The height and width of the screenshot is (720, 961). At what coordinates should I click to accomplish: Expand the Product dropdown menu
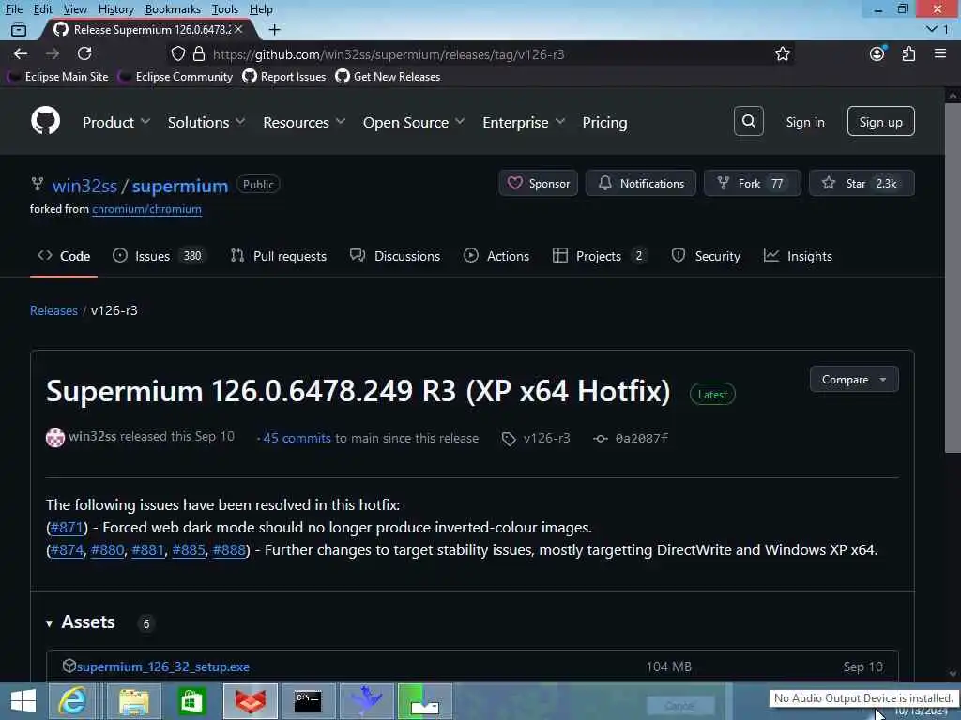click(x=115, y=122)
